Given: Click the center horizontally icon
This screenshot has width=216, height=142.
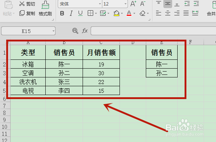Looking at the screenshot, I should point(168,13).
